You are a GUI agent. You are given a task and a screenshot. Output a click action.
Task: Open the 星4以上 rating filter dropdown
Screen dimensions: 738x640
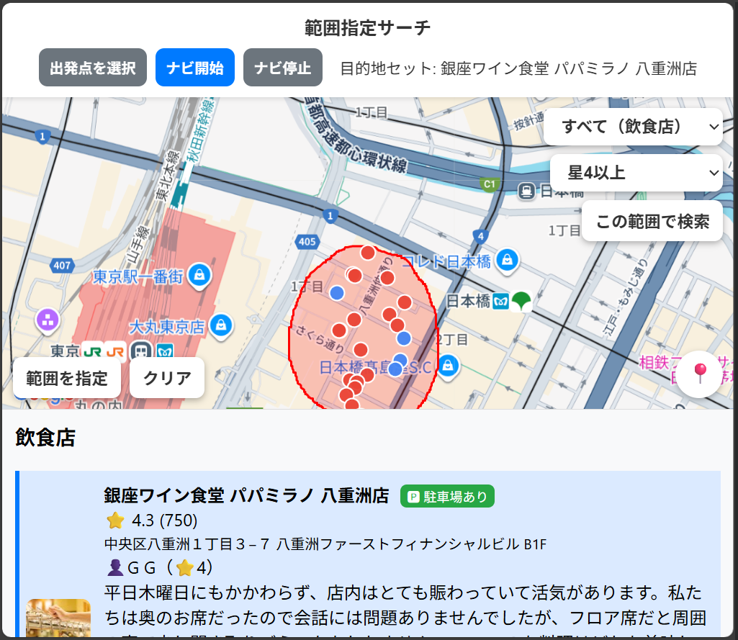point(636,173)
